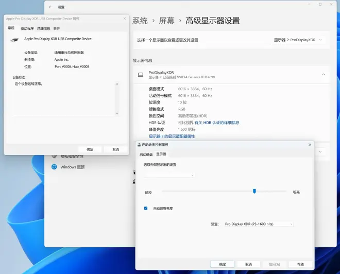
Task: Open the Events tab in device properties
Action: click(x=57, y=28)
